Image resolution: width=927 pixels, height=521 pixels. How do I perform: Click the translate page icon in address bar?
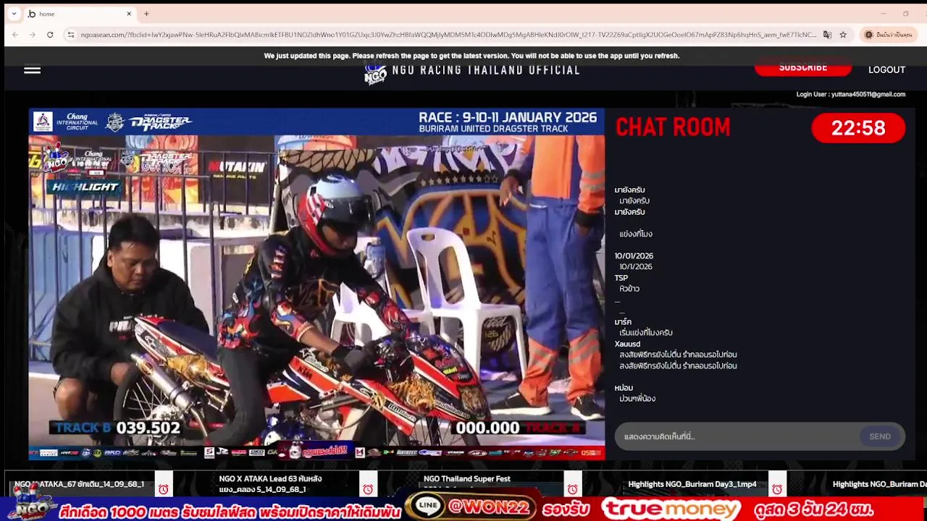(x=827, y=35)
